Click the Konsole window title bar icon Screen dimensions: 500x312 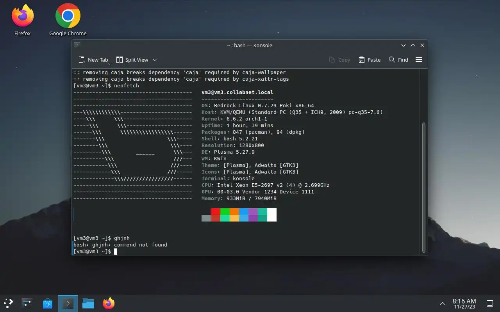(x=77, y=45)
